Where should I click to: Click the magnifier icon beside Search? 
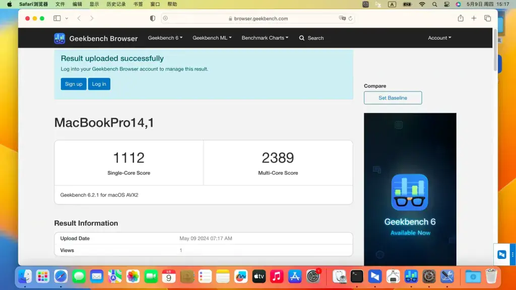[x=301, y=38]
